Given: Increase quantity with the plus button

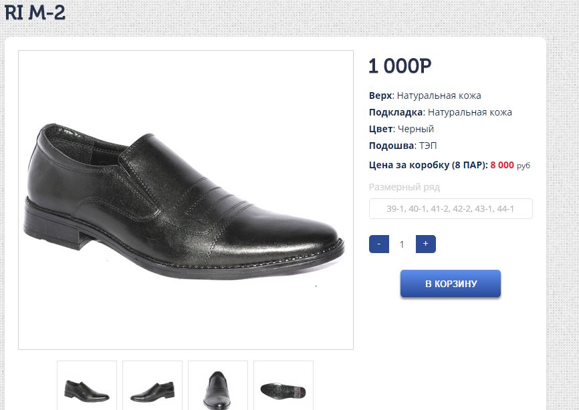Looking at the screenshot, I should click(426, 244).
